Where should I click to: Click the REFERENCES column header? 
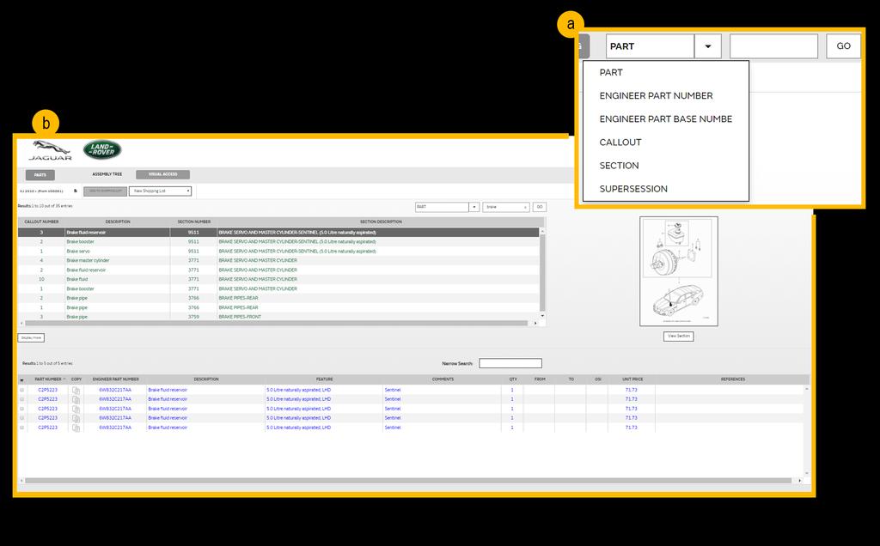733,379
